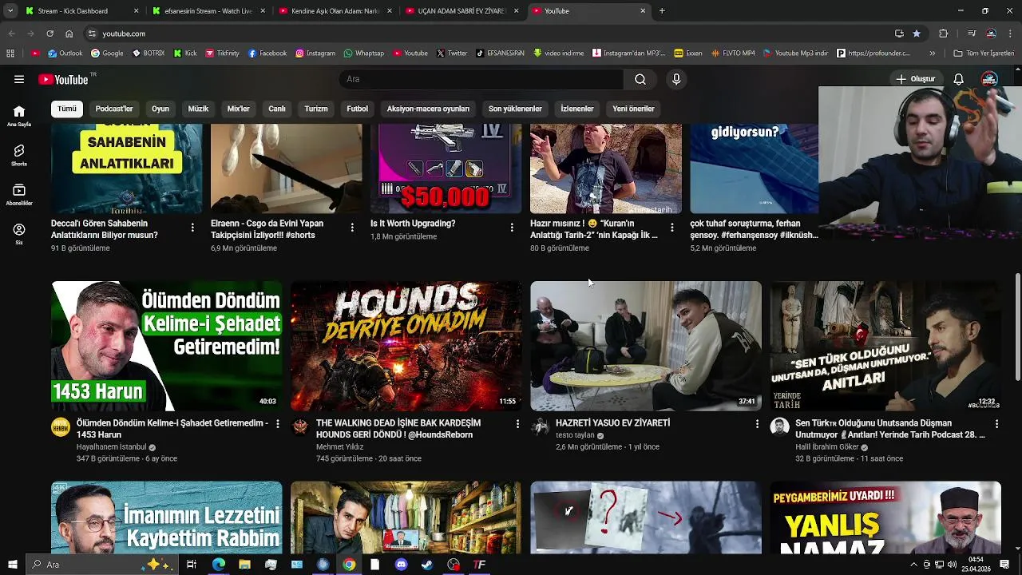Select the Aksiyon-macera oyunları chip
The height and width of the screenshot is (575, 1022).
pos(428,109)
